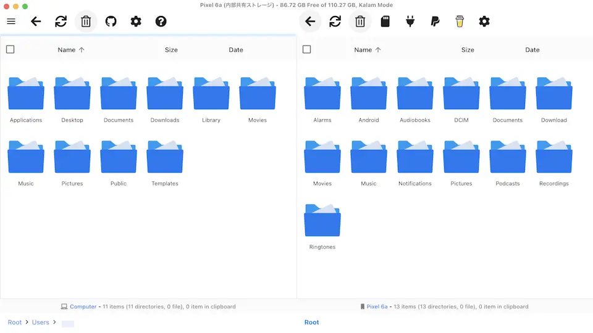
Task: Open the help question mark icon
Action: point(161,22)
